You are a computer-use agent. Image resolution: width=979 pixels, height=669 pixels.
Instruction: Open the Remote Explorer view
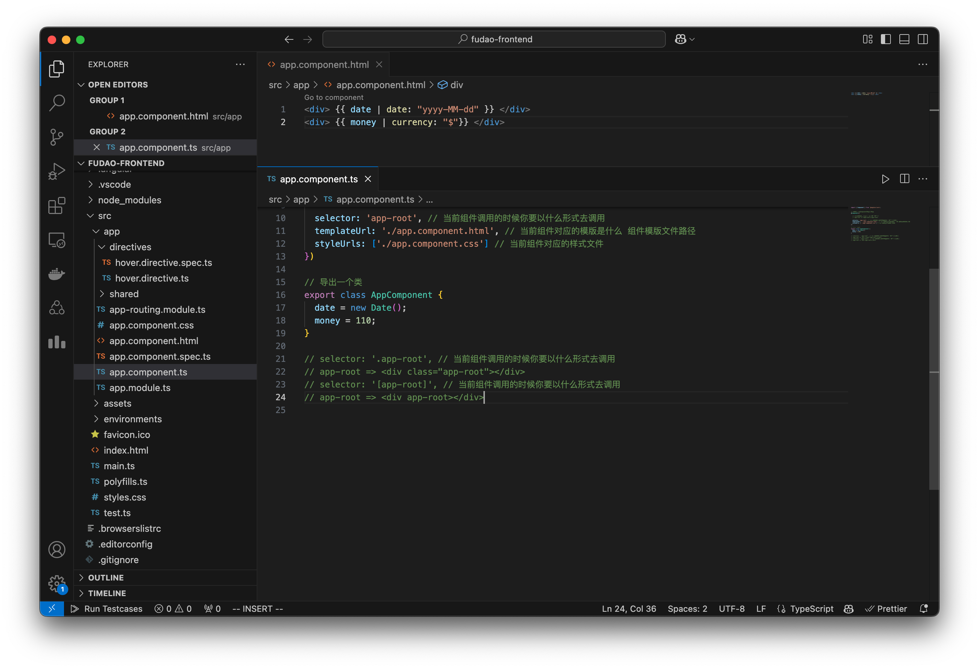tap(57, 240)
